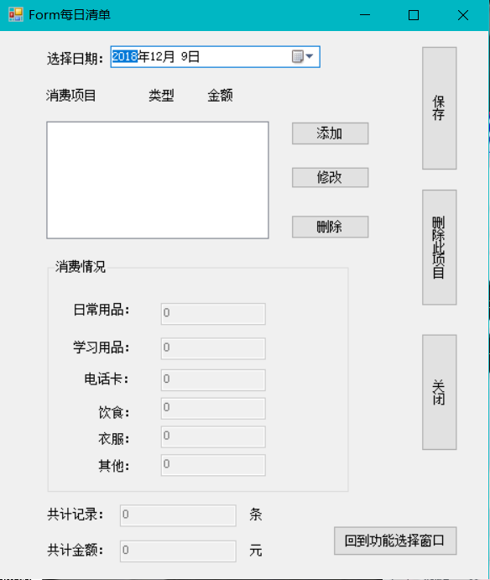Maximize the Form每日清单 window
Image resolution: width=490 pixels, height=580 pixels.
click(x=414, y=15)
